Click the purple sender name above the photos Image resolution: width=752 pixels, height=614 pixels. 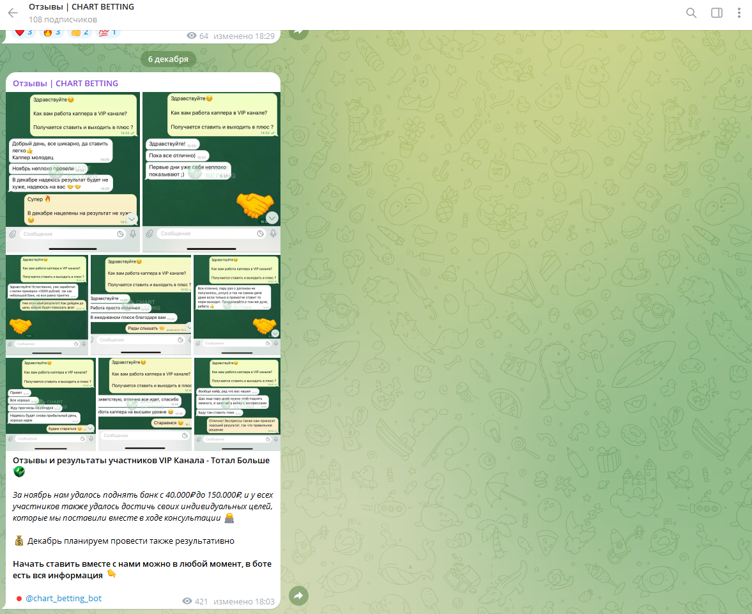(65, 84)
